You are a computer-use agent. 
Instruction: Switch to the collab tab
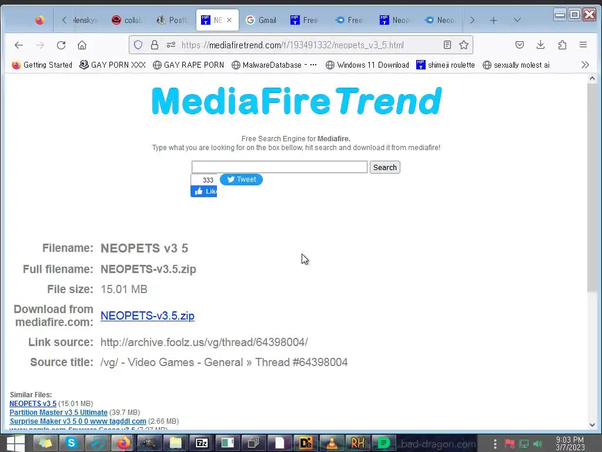point(127,20)
